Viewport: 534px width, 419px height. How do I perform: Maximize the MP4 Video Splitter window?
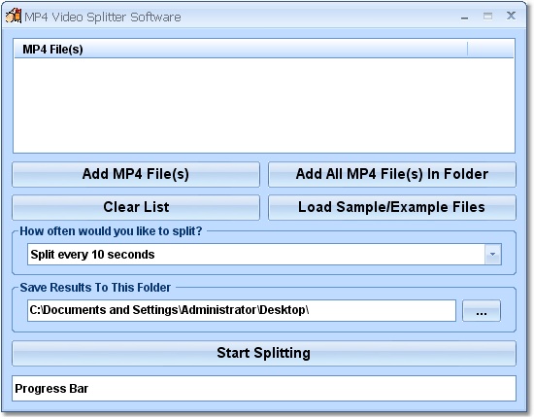point(487,16)
